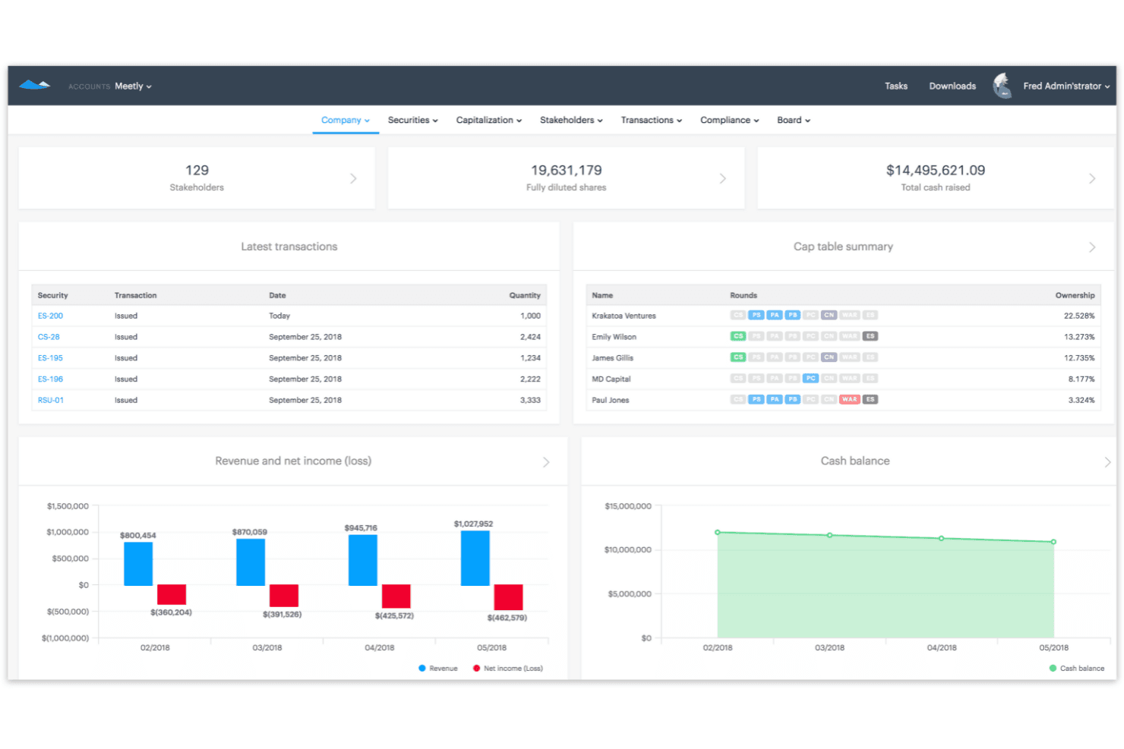The width and height of the screenshot is (1124, 749).
Task: Click the red WAR badge for Paul Jones
Action: pos(850,399)
